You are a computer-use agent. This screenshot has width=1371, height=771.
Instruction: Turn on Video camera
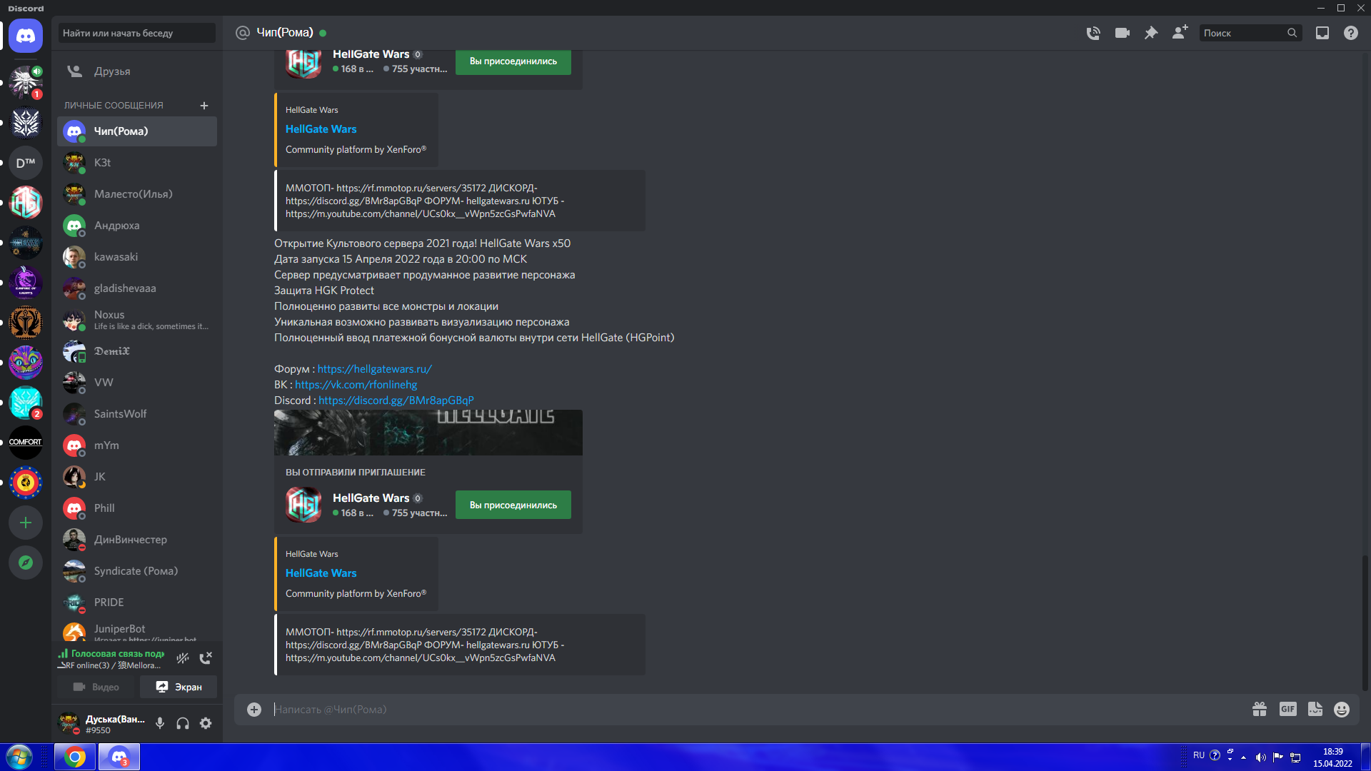point(96,687)
